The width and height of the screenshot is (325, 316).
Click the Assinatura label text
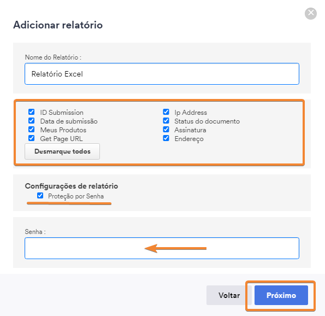[x=190, y=130]
